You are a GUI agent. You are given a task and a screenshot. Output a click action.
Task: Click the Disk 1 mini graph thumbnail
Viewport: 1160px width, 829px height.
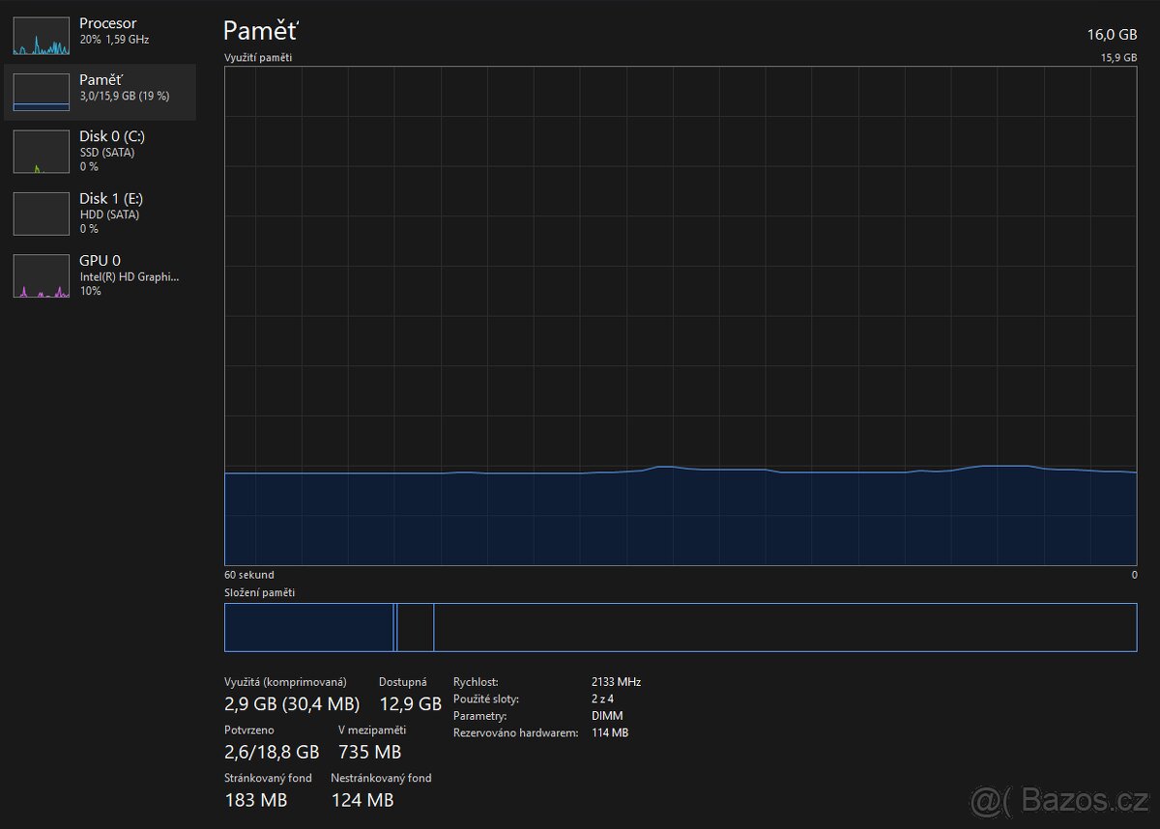coord(41,214)
